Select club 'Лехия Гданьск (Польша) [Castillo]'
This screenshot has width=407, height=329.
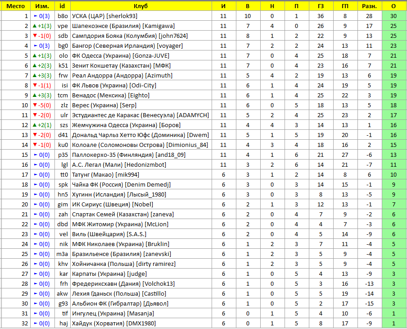tap(119, 294)
